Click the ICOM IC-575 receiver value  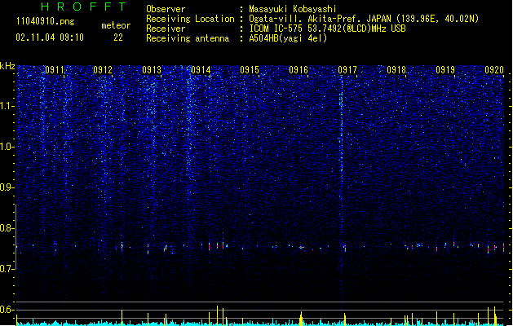327,29
